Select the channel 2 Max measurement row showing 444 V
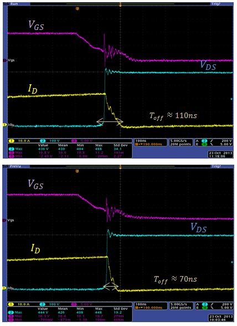The height and width of the screenshot is (326, 237). 70,312
